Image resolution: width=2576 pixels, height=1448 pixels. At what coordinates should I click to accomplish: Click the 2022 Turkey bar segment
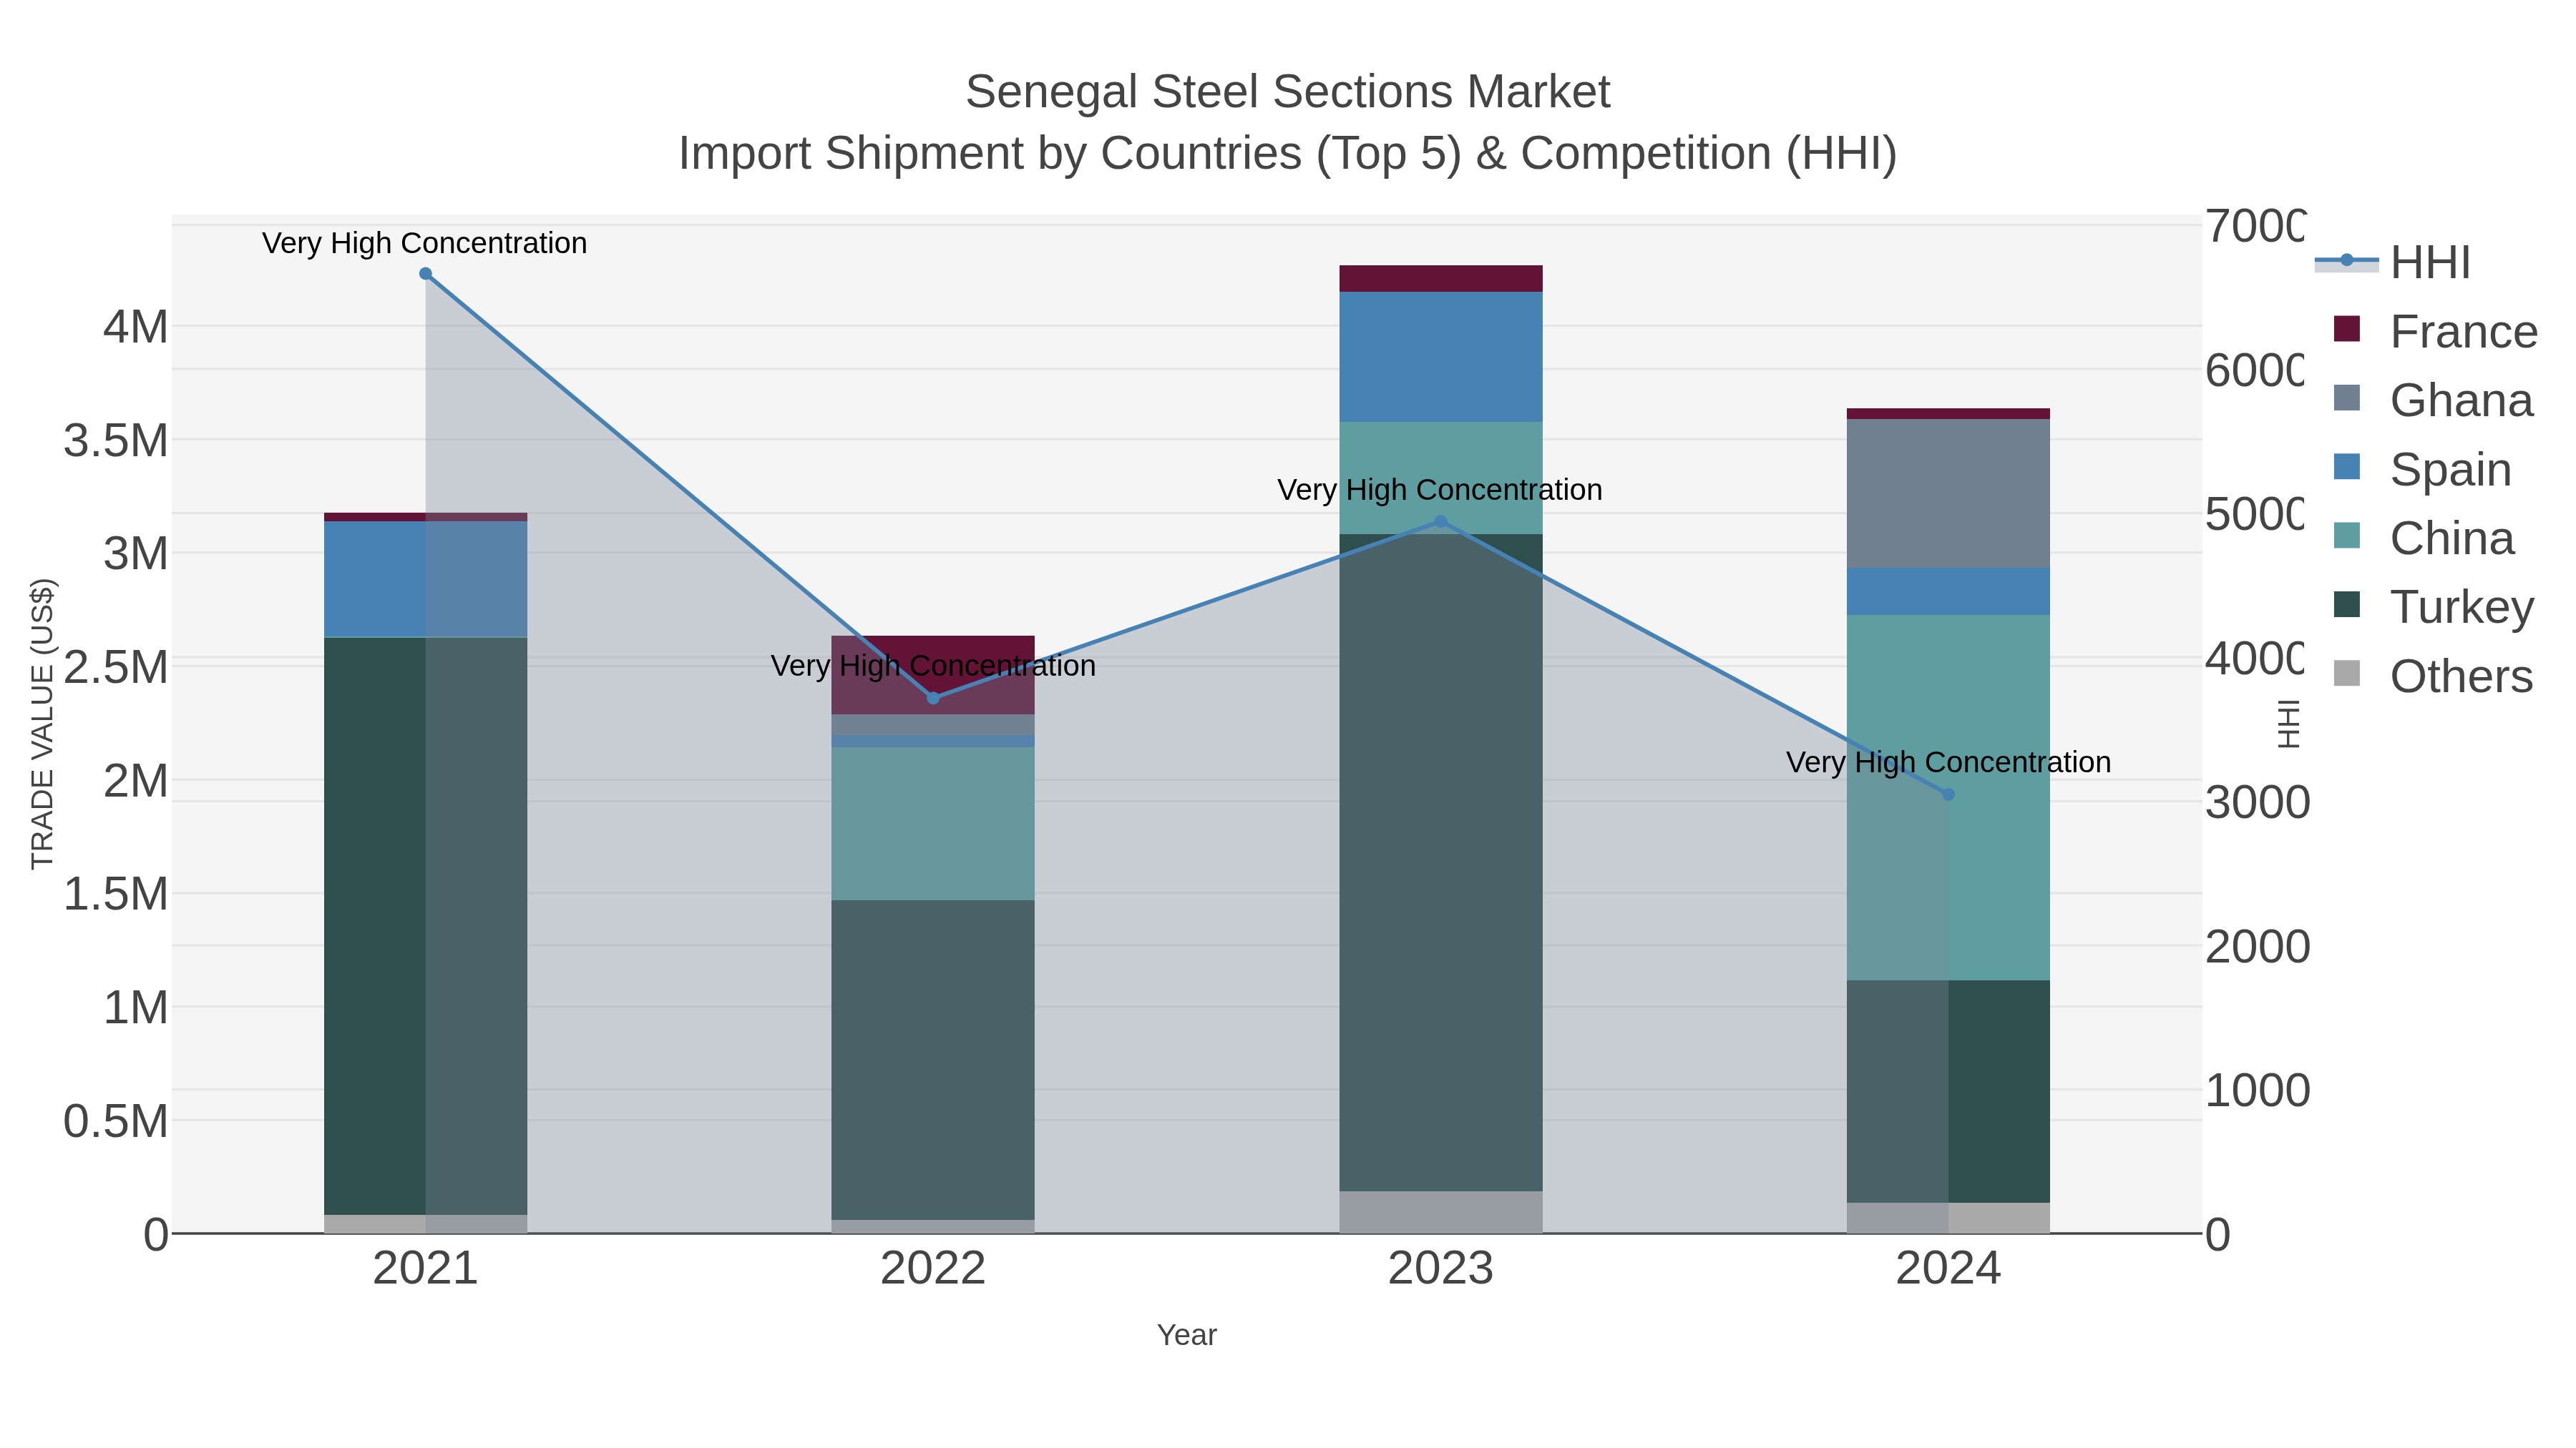[x=933, y=1060]
